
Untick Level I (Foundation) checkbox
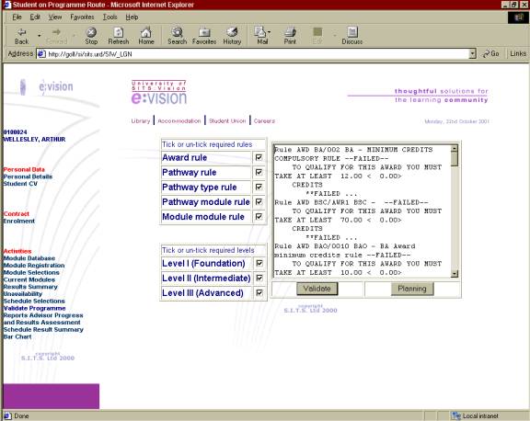pos(259,263)
